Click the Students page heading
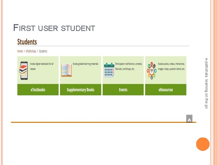Viewport: 220px width, 165px height. click(x=27, y=42)
